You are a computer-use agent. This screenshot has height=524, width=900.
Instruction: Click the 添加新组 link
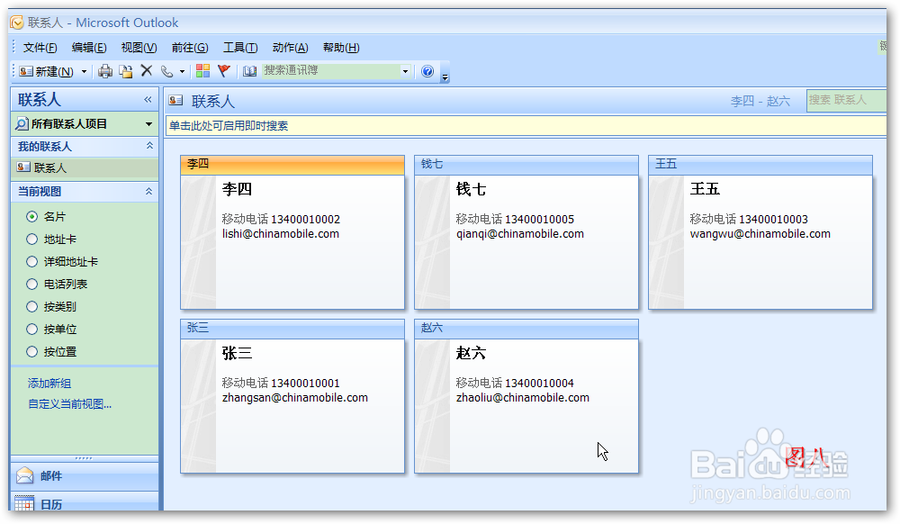49,383
